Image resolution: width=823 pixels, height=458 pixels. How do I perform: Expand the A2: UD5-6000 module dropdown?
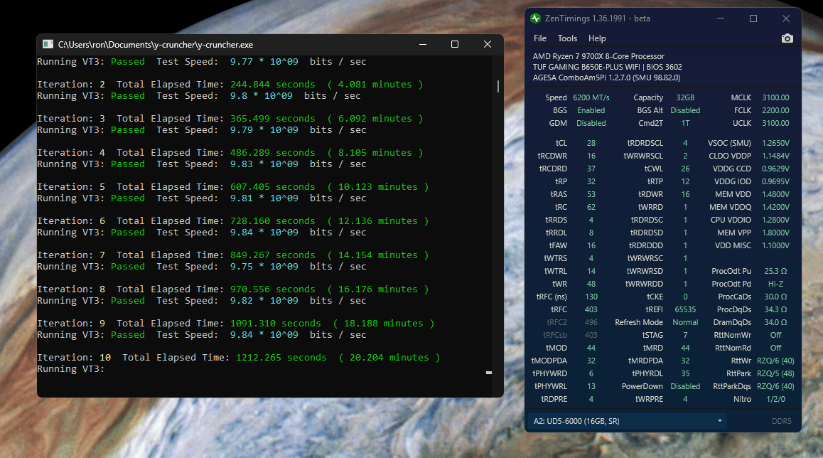[721, 421]
